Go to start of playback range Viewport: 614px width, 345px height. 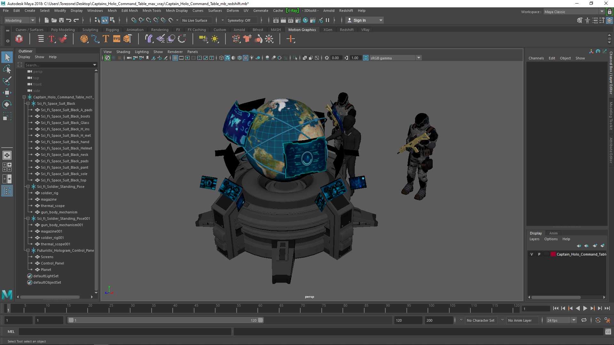coord(555,308)
